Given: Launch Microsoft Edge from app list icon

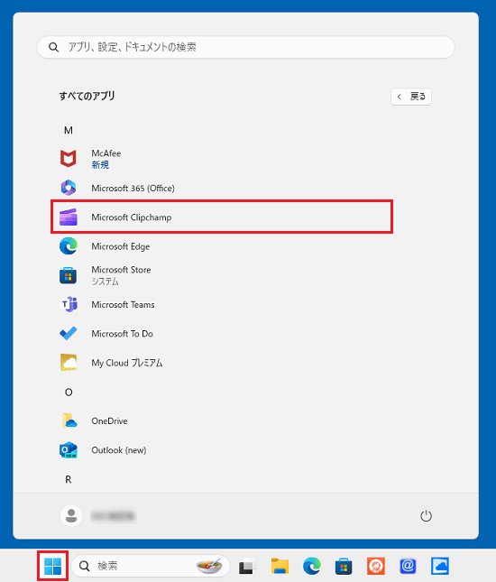Looking at the screenshot, I should pos(69,246).
